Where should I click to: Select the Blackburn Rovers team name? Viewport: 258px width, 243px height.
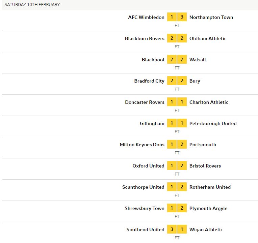click(145, 38)
